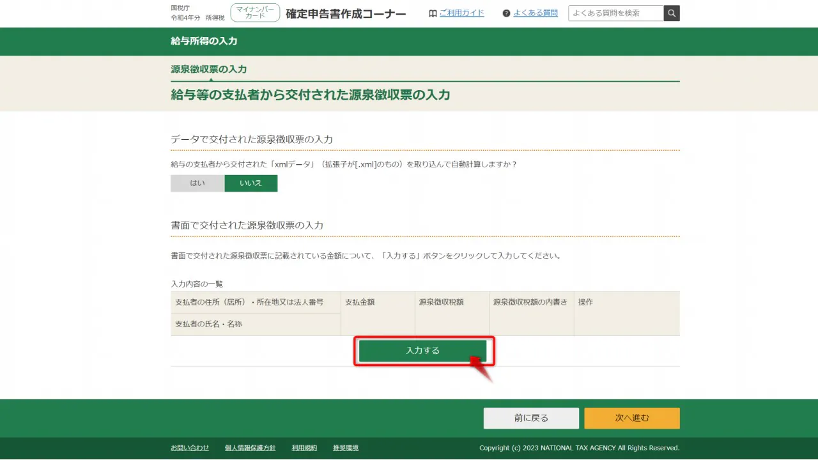Viewport: 818px width, 460px height.
Task: Open the お問い合わせ footer link
Action: [190, 448]
